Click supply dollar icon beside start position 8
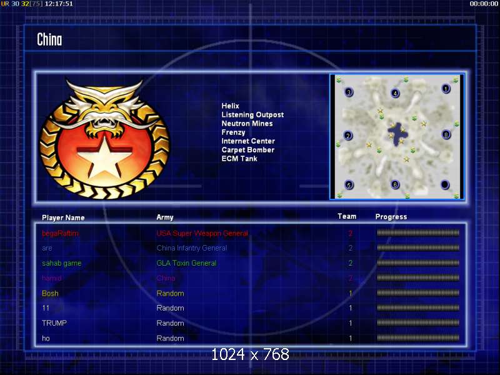Image resolution: width=500 pixels, height=375 pixels. (x=457, y=124)
